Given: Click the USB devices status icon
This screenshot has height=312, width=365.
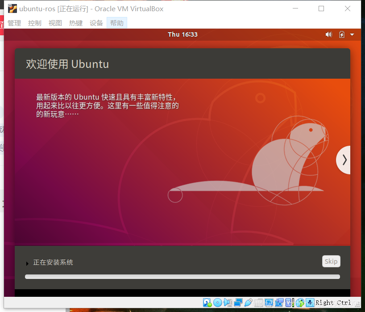Looking at the screenshot, I should (x=249, y=303).
